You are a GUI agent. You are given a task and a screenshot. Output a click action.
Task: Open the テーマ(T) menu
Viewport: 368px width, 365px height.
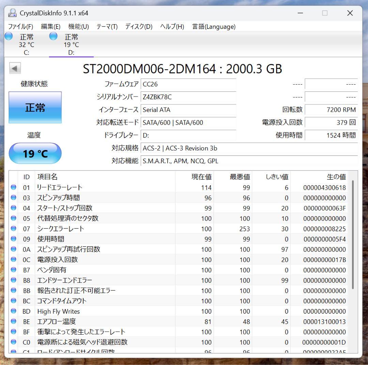point(107,27)
